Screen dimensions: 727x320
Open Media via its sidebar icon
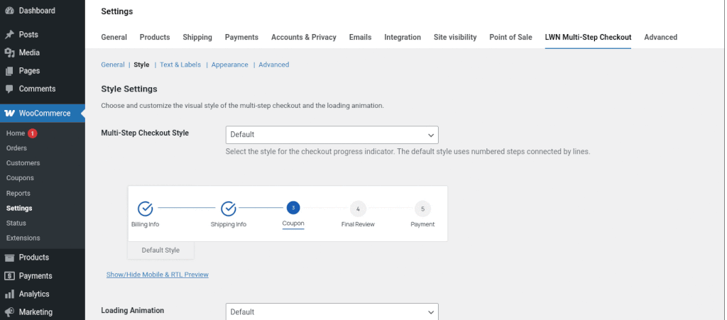pos(9,53)
